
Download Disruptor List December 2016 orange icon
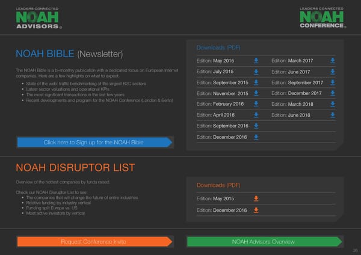256,210
